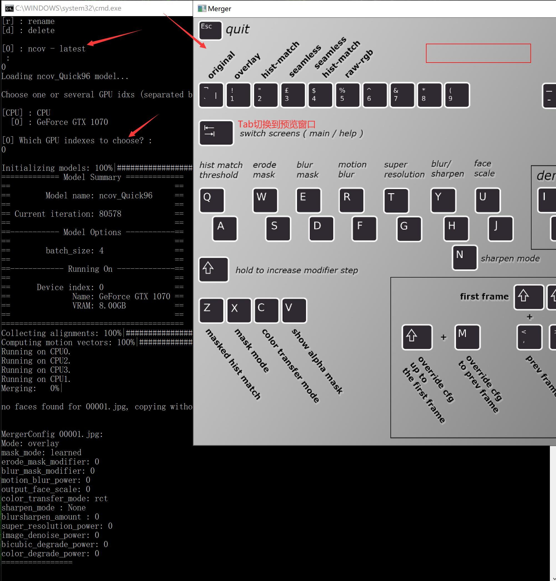The image size is (556, 581).
Task: Click the scrollbar down arrow of the console
Action: click(553, 578)
